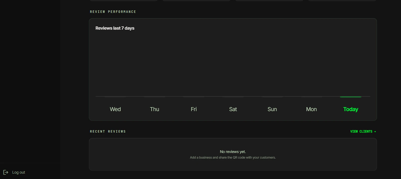
Task: Click the Log out icon
Action: click(x=6, y=172)
